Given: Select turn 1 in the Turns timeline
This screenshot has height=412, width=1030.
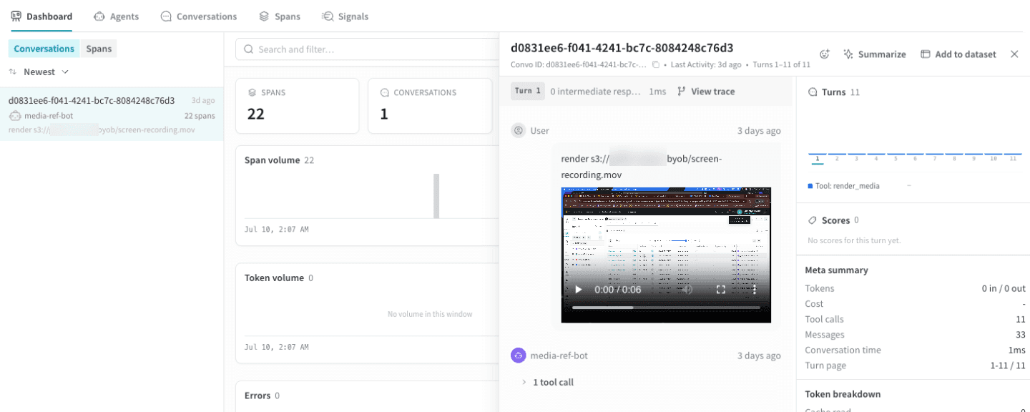Looking at the screenshot, I should click(x=817, y=157).
